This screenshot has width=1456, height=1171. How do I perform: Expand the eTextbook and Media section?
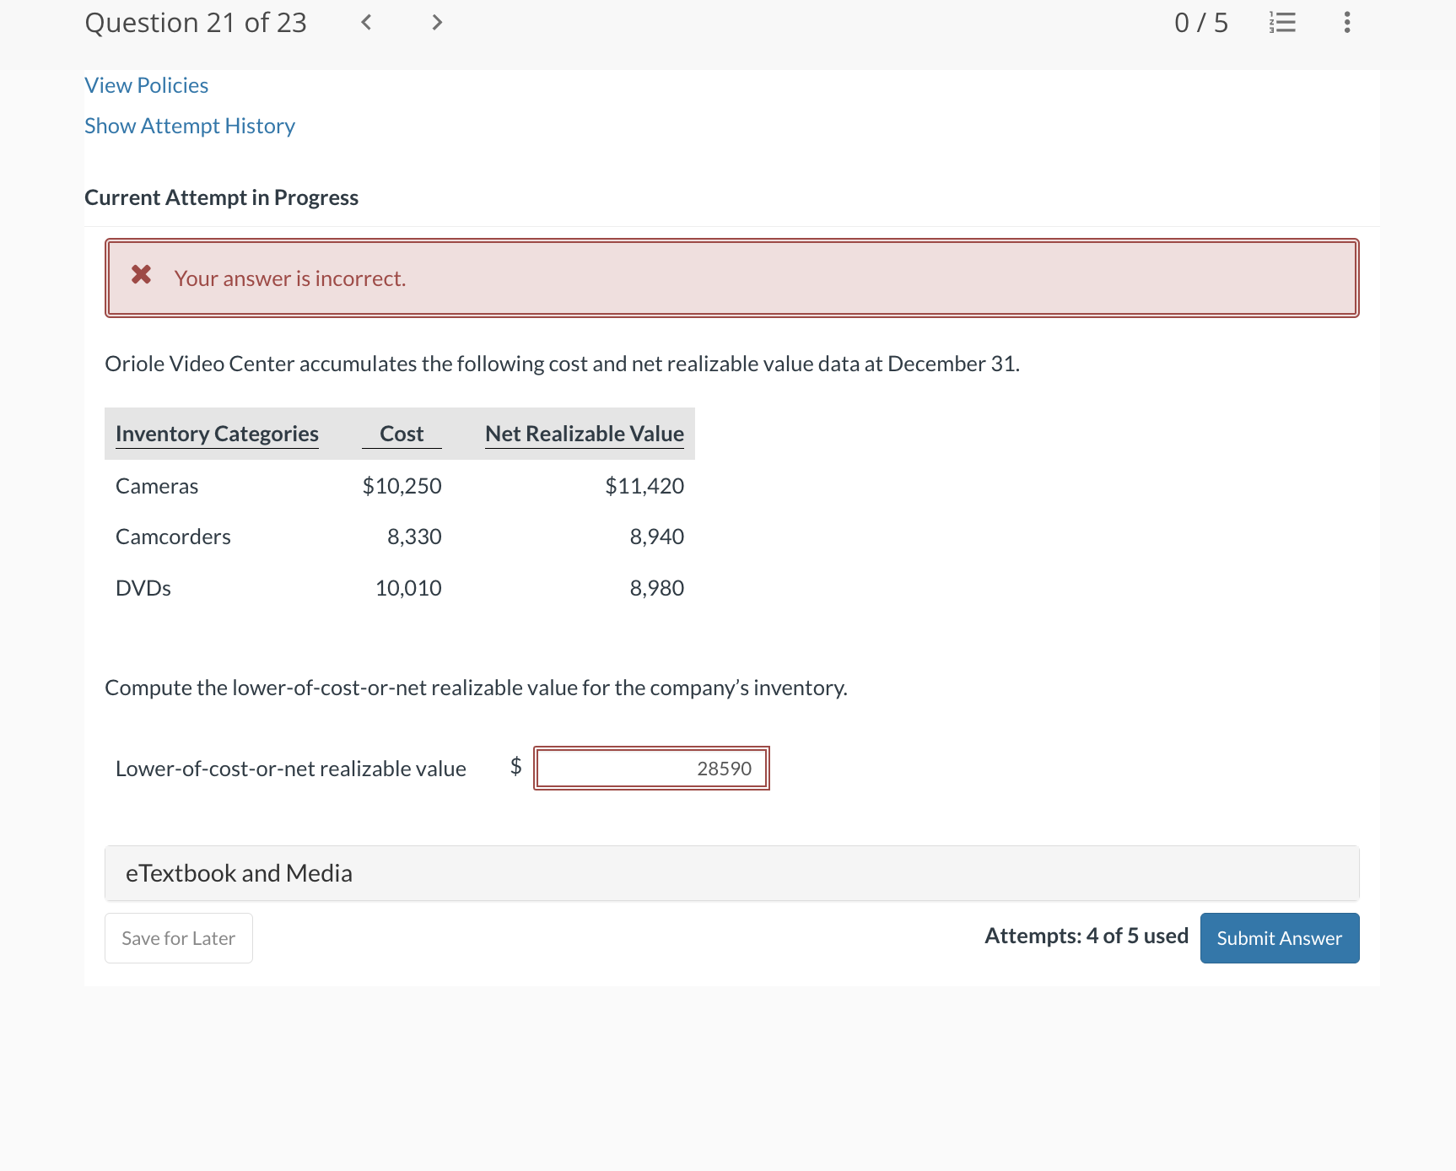tap(731, 873)
